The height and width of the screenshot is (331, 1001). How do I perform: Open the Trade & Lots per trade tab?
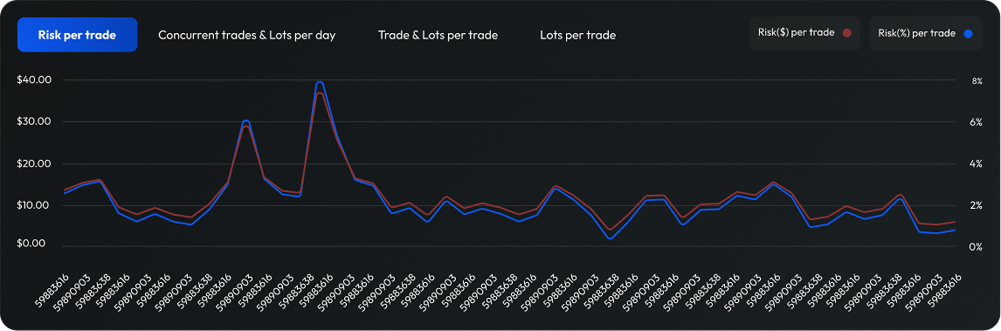438,35
